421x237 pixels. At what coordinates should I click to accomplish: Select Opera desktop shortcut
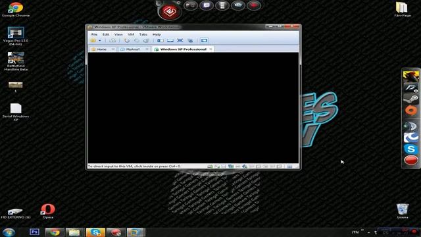[x=48, y=211]
